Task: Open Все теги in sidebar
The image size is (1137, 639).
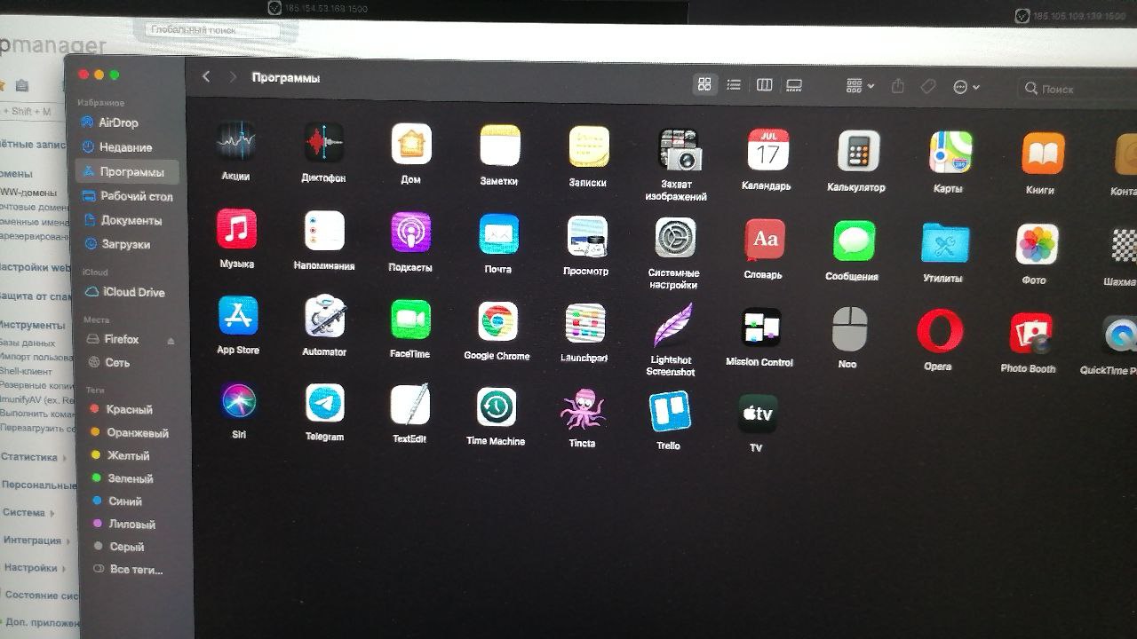Action: tap(137, 570)
